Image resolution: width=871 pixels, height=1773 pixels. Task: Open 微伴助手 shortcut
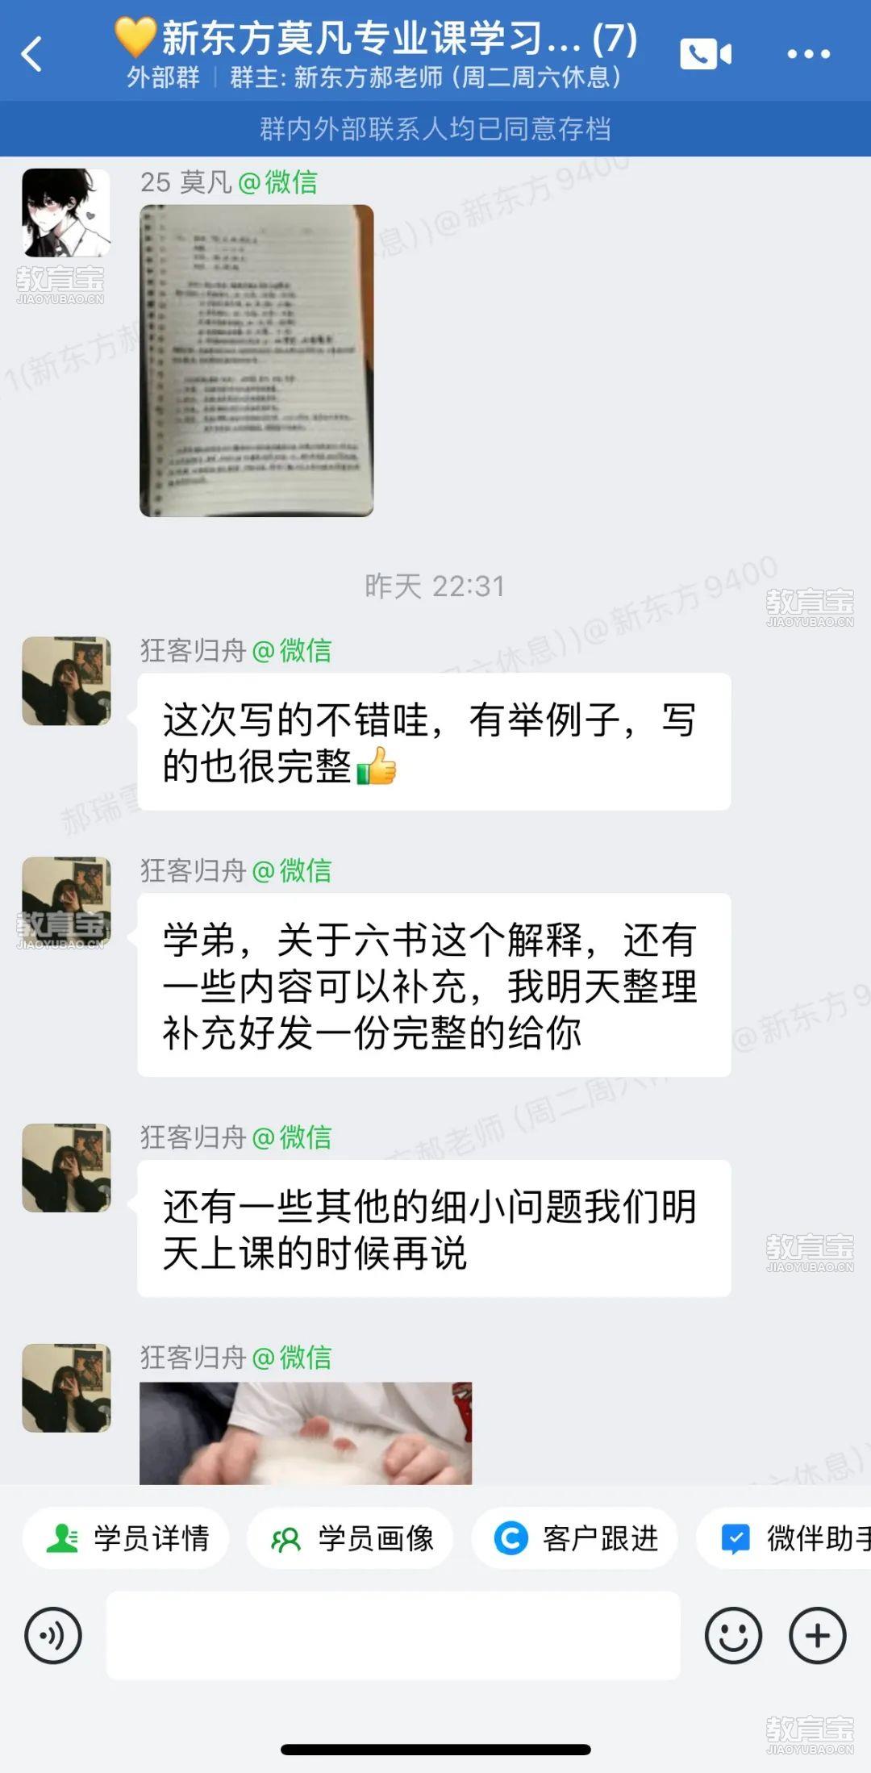(x=784, y=1537)
